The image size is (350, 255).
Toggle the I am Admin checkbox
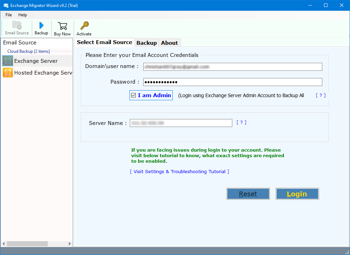tap(134, 95)
